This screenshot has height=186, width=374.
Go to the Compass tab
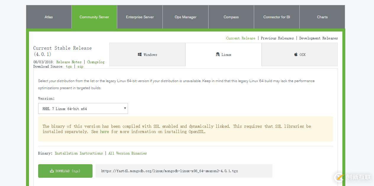(231, 17)
